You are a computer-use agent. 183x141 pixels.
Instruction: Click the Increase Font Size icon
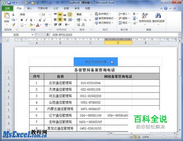click(40, 20)
